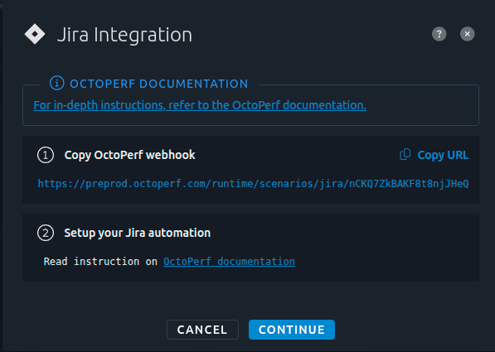Close the Jira Integration dialog
This screenshot has height=352, width=495.
point(467,34)
